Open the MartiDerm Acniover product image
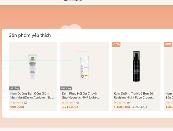This screenshot has width=173, height=131. point(33,67)
